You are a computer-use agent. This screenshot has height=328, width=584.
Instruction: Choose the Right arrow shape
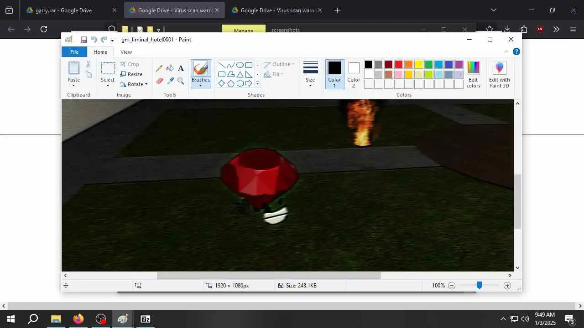coord(249,83)
